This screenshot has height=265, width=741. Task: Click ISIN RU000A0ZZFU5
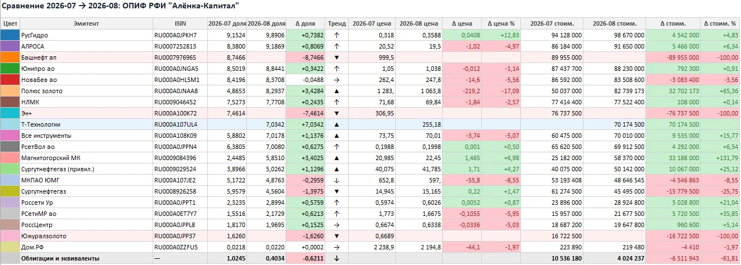tap(176, 247)
